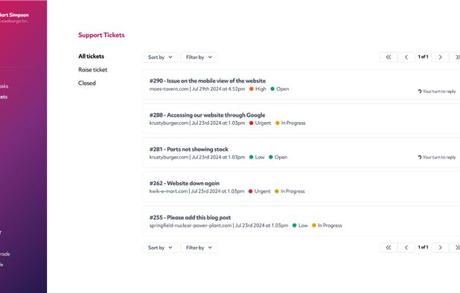This screenshot has width=460, height=293.
Task: Open the bottom Filter by dropdown
Action: point(199,248)
